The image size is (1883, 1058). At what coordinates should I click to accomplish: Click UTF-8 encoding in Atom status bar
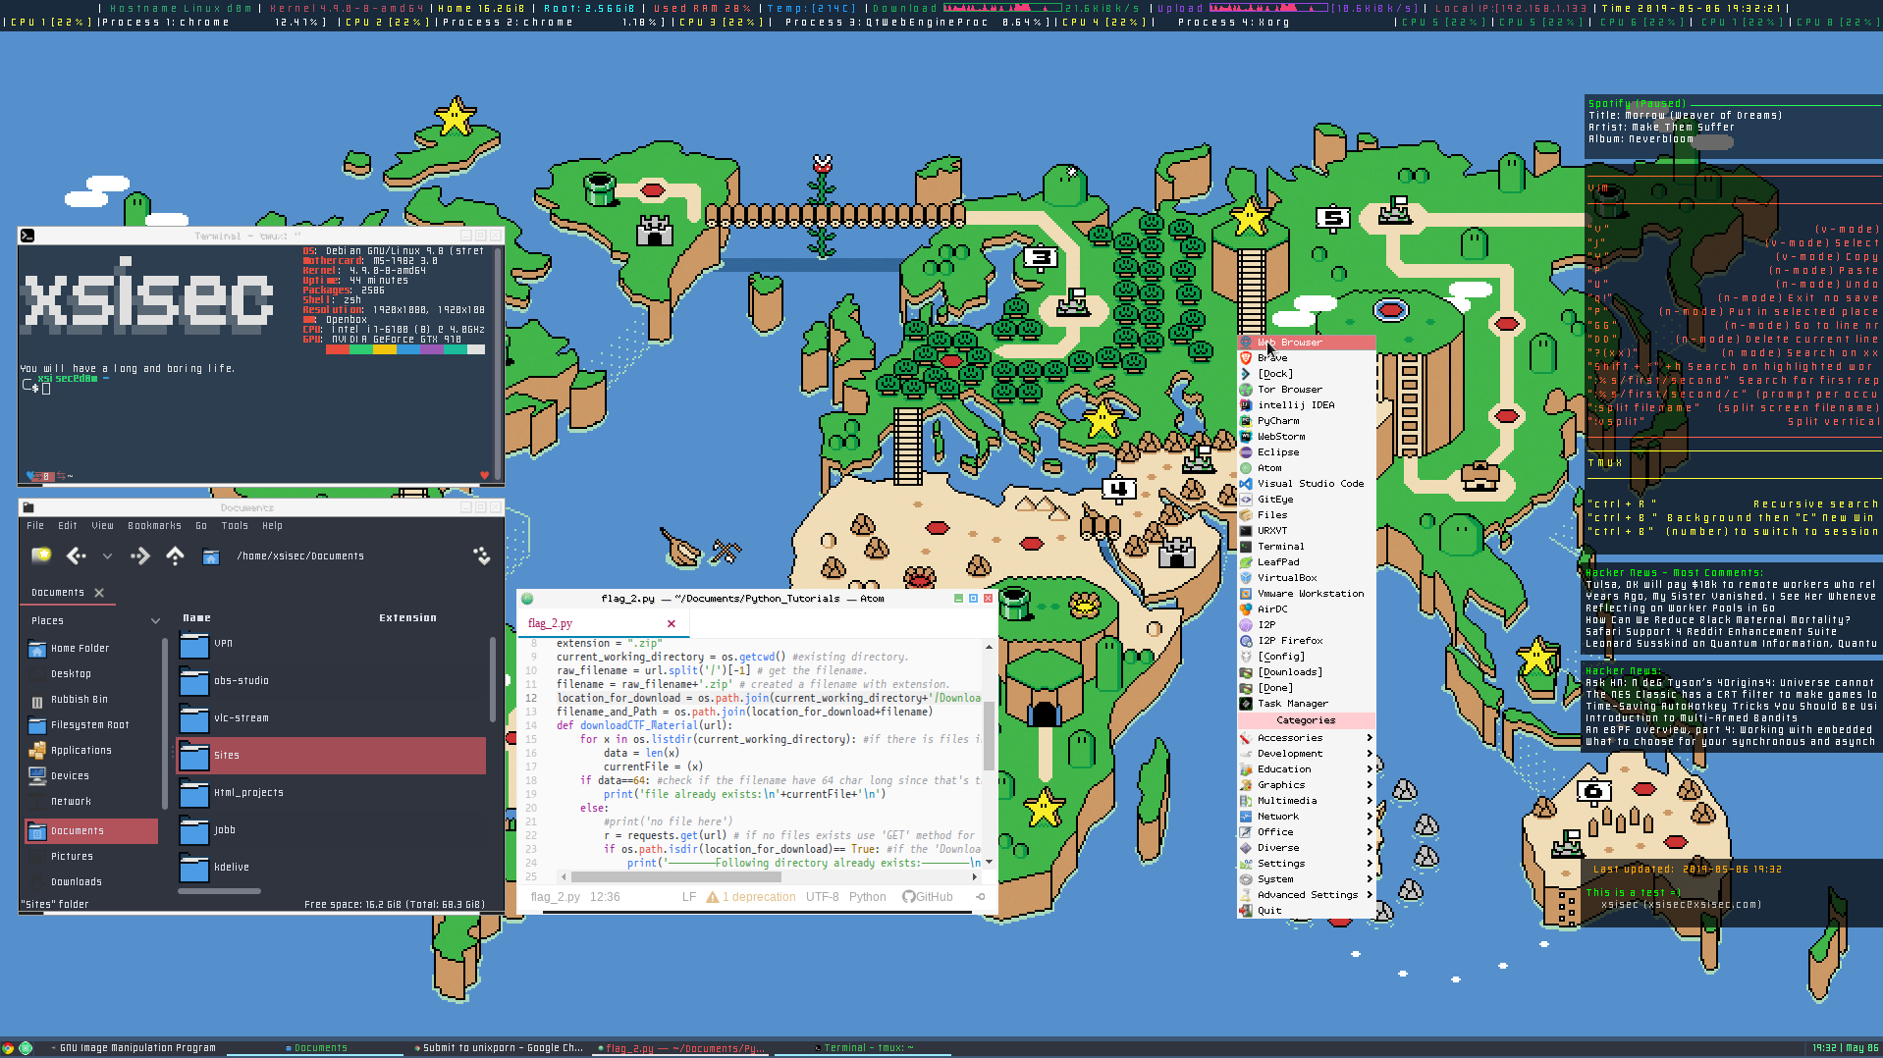(822, 897)
